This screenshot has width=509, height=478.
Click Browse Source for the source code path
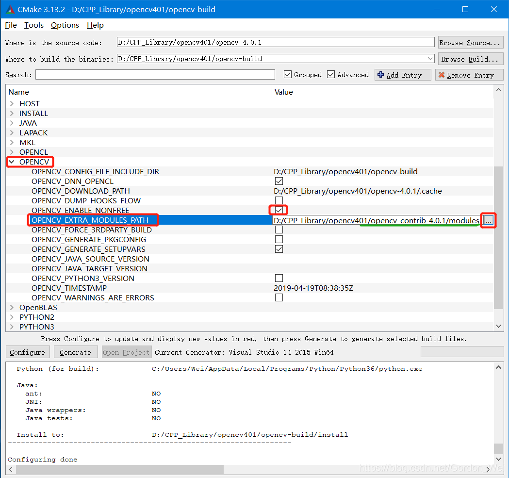470,42
